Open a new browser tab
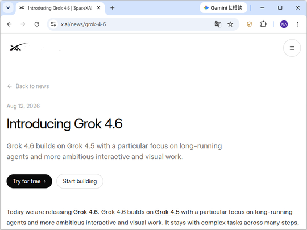Screen dimensions: 307x230 pyautogui.click(x=113, y=8)
